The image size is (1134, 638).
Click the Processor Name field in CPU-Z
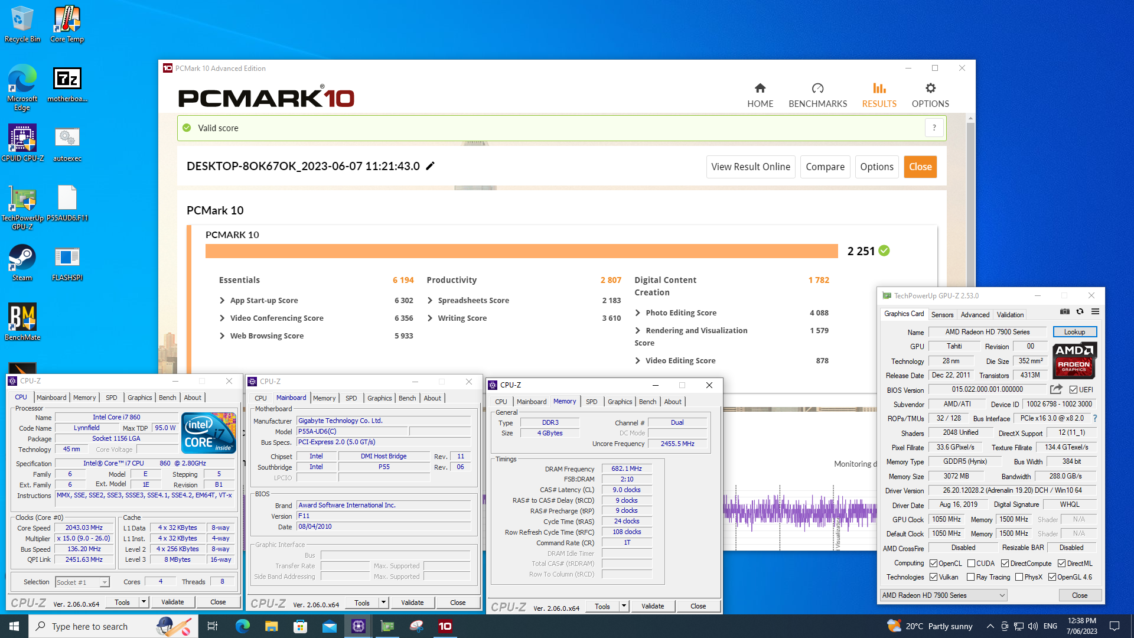coord(116,417)
